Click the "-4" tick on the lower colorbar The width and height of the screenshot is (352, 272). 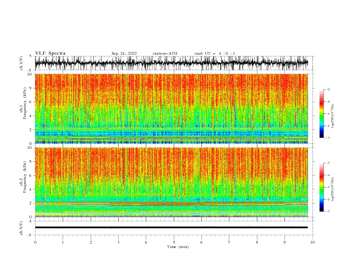[328, 175]
